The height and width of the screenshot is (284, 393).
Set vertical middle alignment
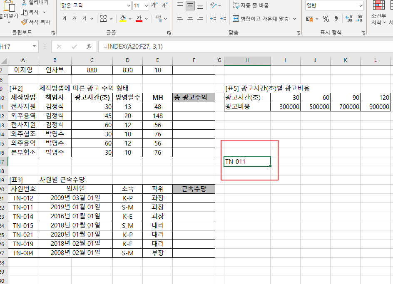[x=190, y=5]
